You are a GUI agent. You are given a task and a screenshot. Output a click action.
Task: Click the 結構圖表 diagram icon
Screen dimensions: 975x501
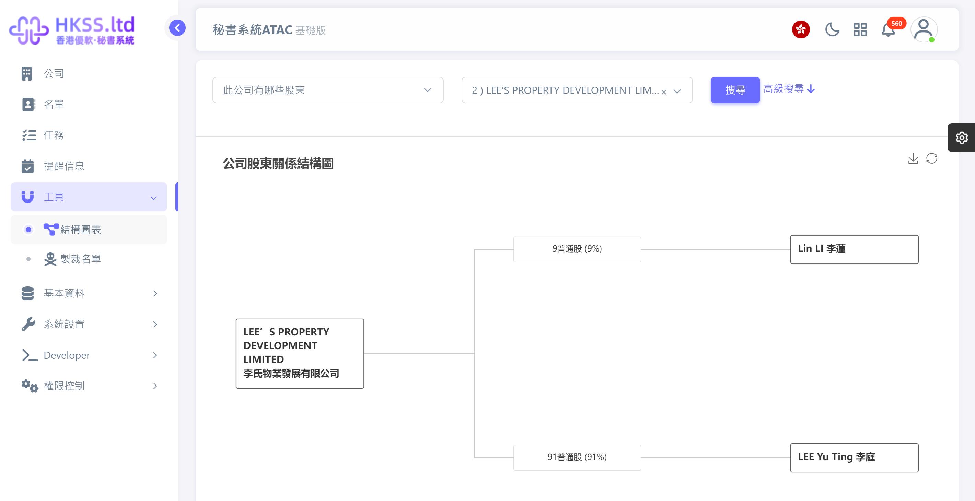point(51,229)
